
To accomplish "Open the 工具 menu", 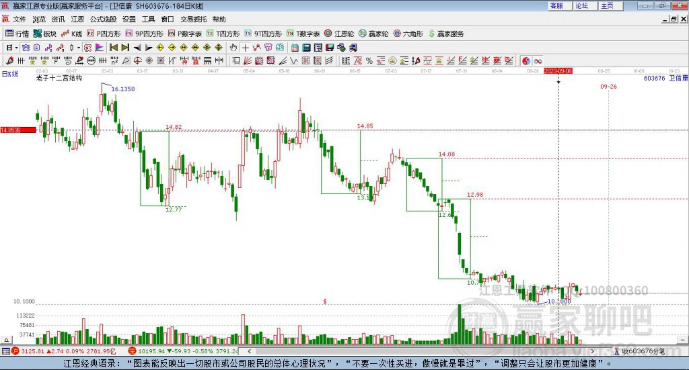I will (x=149, y=19).
